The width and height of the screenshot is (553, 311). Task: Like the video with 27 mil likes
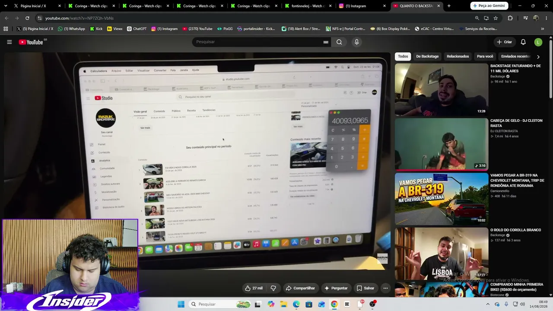tap(254, 288)
